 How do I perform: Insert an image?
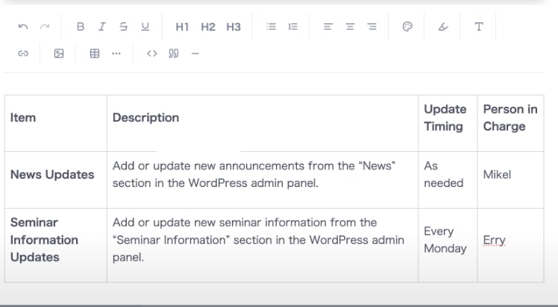pos(59,54)
